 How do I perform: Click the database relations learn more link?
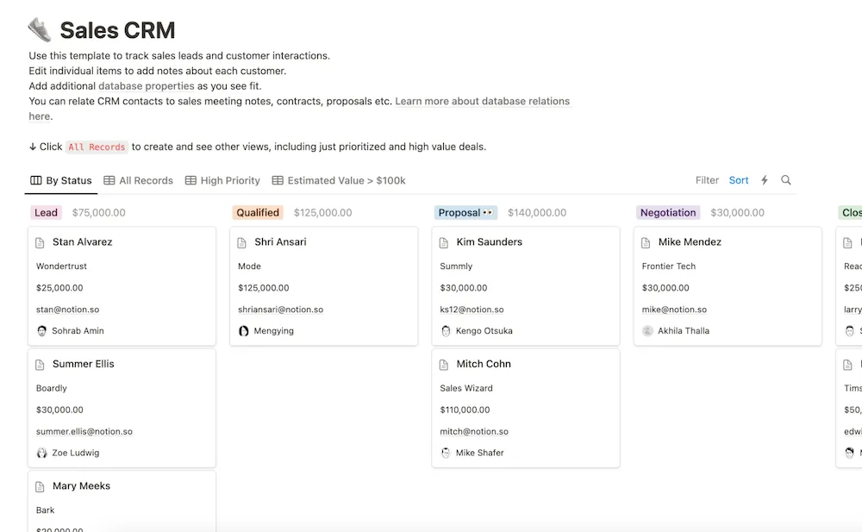pos(482,101)
